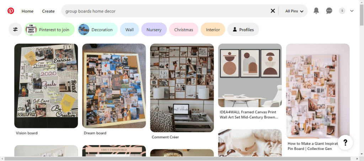
Task: Open the profile avatar labeled S
Action: pyautogui.click(x=342, y=11)
